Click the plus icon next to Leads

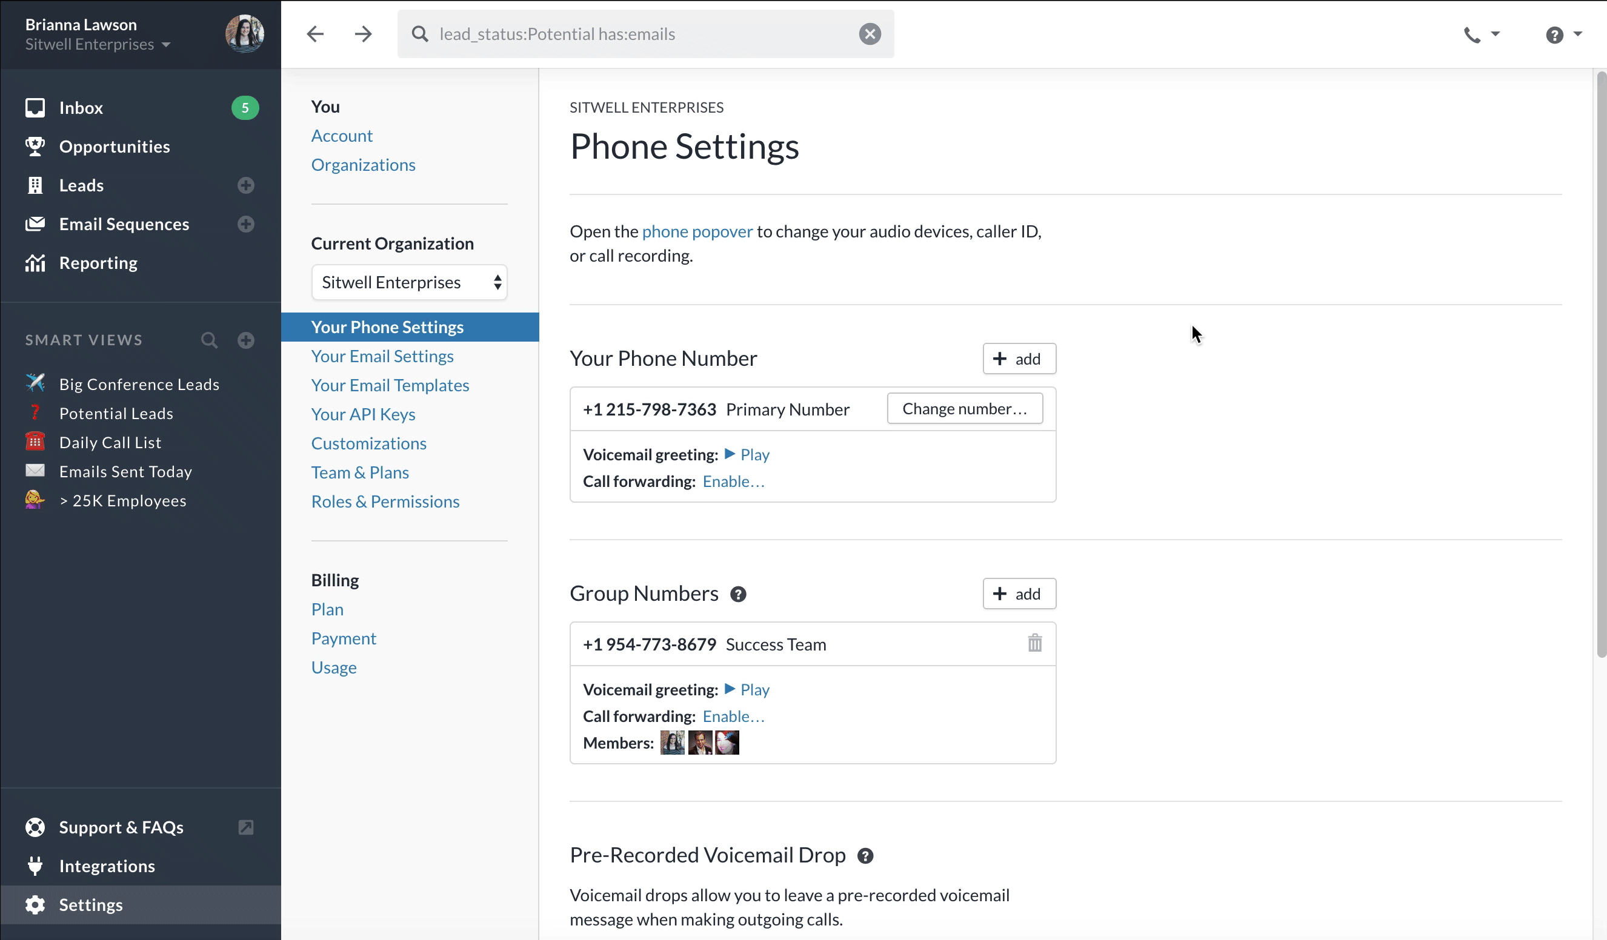click(x=245, y=185)
